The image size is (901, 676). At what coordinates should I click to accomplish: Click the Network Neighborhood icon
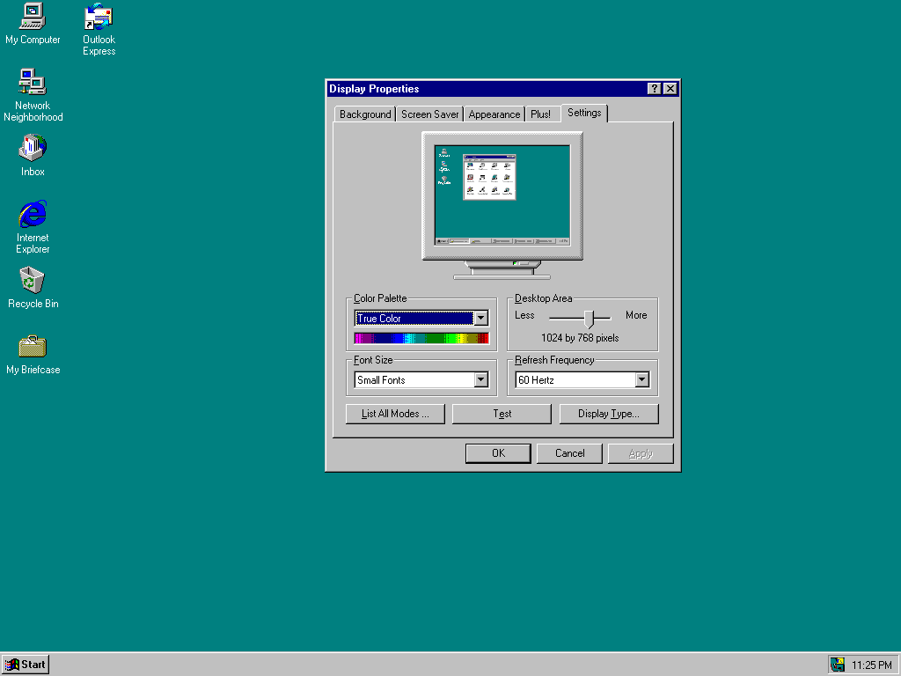coord(33,83)
